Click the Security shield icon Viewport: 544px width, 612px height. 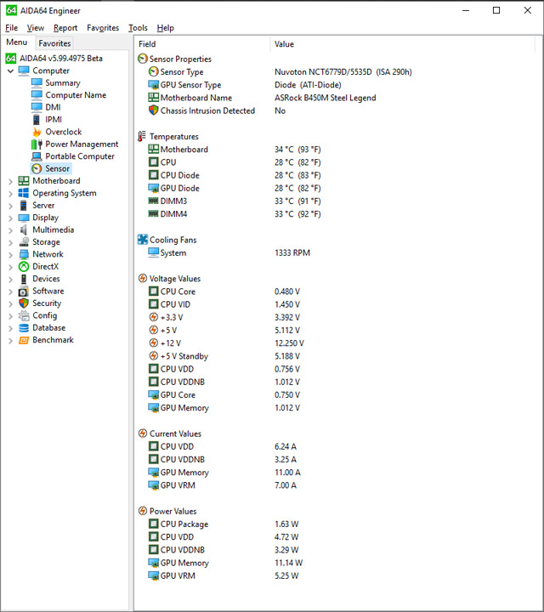click(24, 303)
